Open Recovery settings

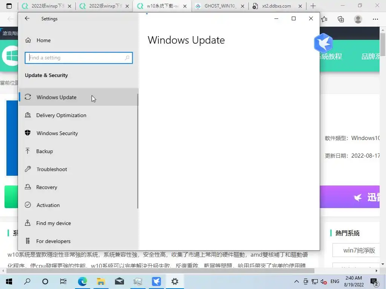[x=78, y=187]
